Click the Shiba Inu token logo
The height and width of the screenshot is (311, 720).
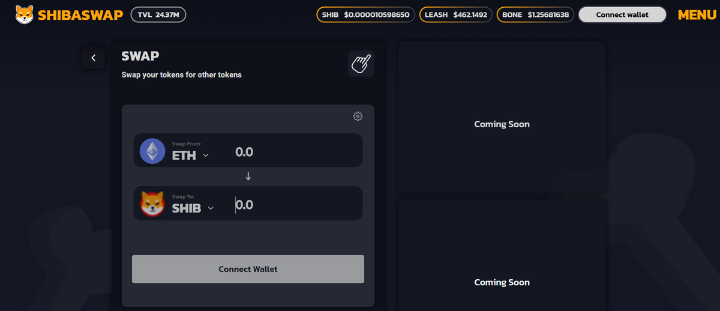point(152,204)
